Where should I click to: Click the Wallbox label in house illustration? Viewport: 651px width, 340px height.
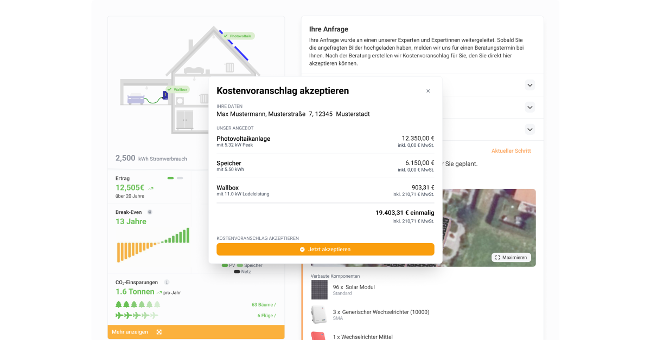point(178,89)
